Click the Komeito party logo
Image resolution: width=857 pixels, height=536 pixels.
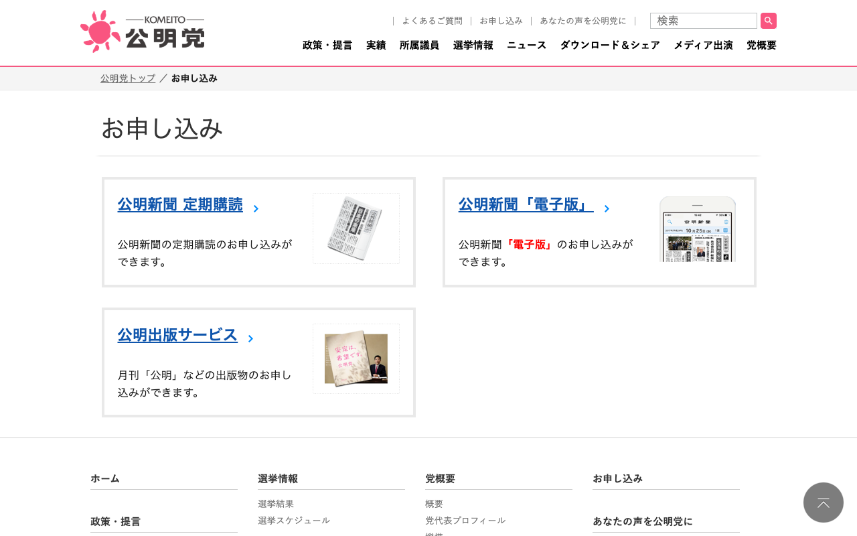142,31
